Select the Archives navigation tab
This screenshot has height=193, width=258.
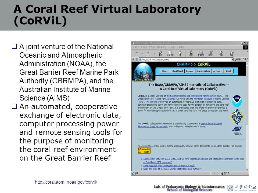click(x=217, y=71)
